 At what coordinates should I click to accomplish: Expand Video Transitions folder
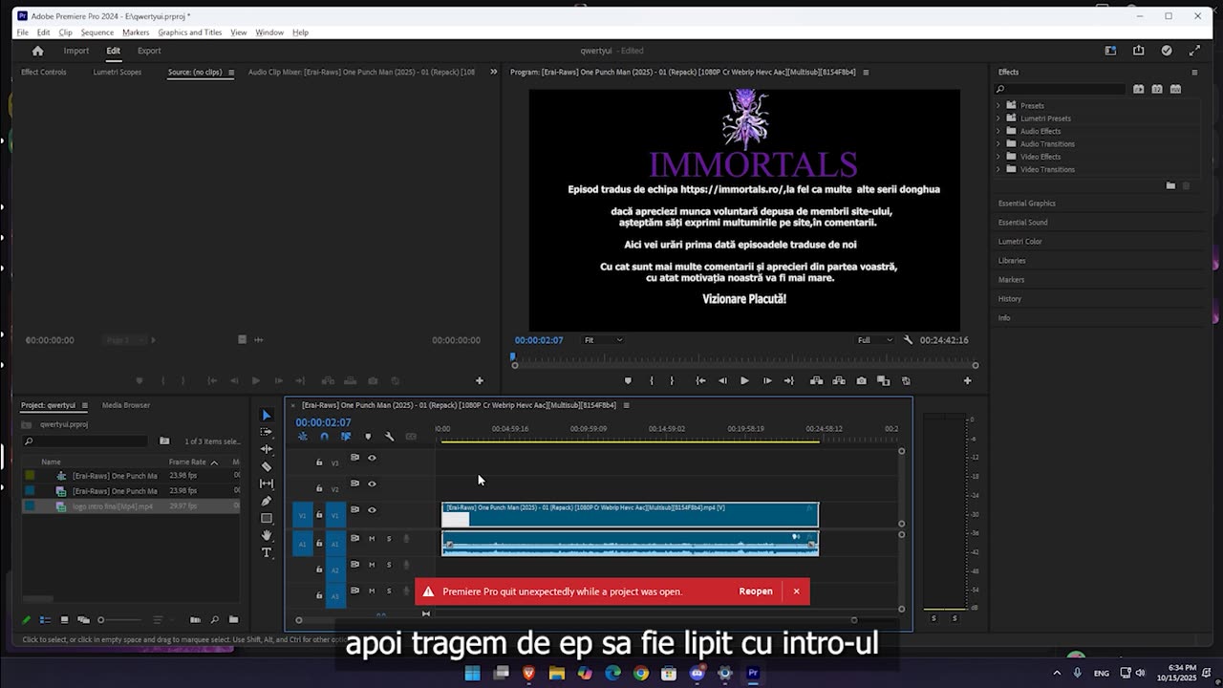tap(998, 169)
